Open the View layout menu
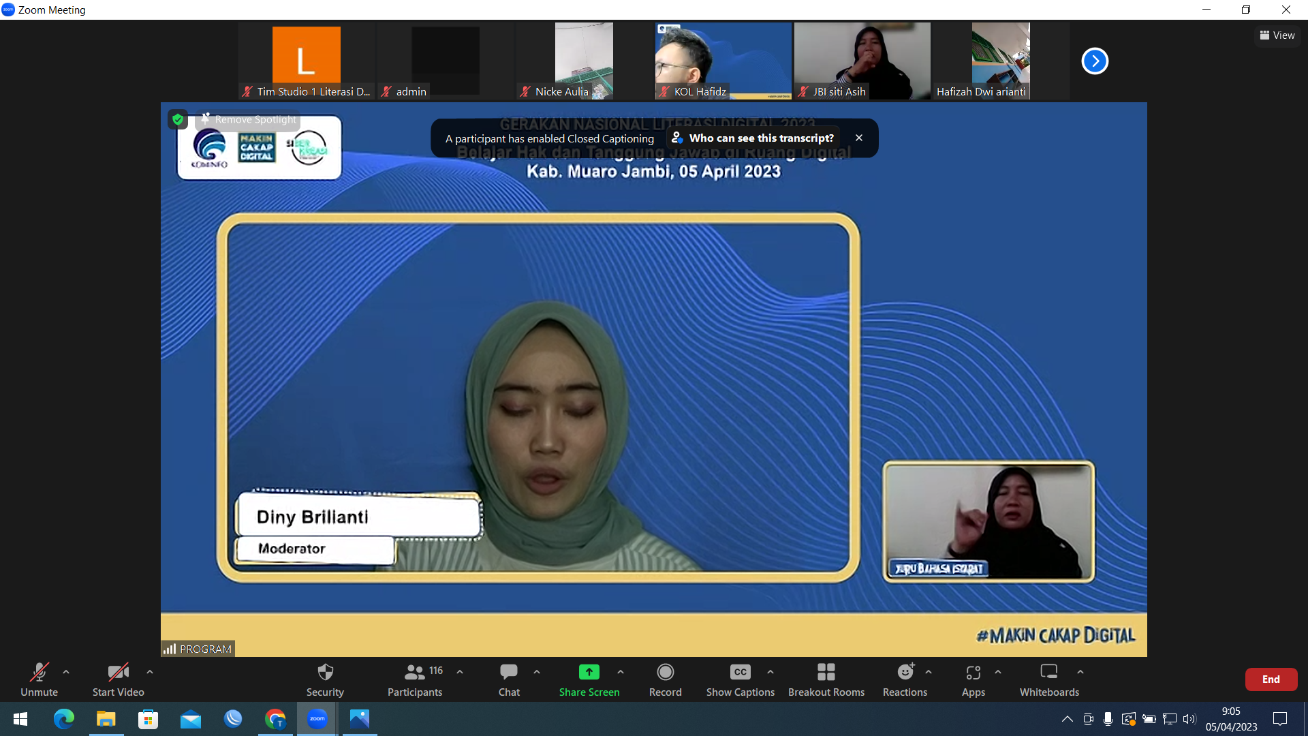The image size is (1308, 736). 1277,35
